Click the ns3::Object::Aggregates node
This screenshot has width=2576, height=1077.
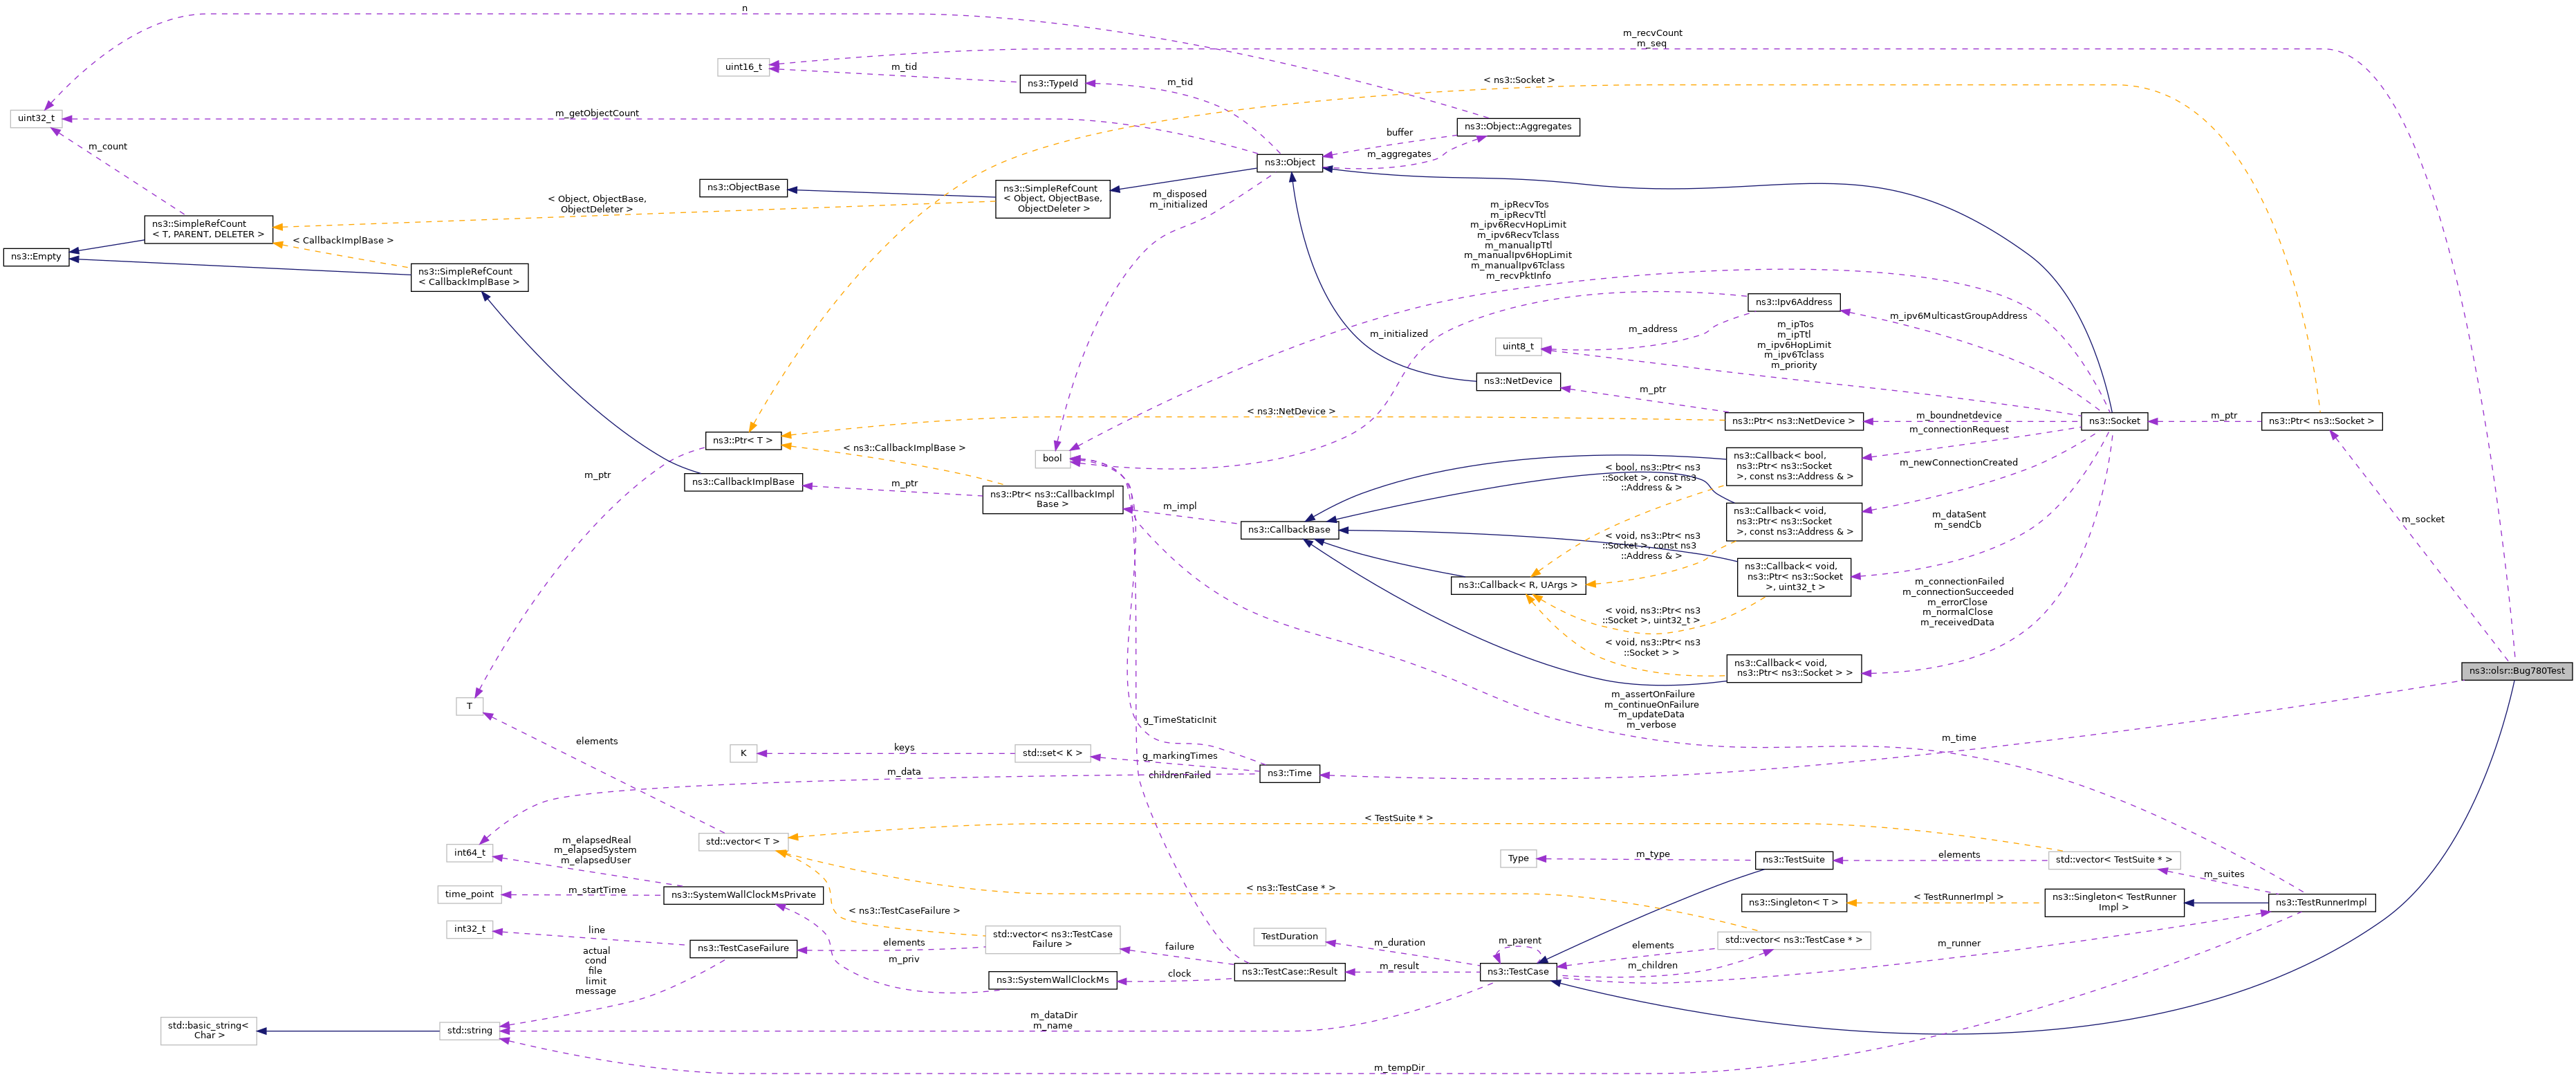click(x=1518, y=127)
